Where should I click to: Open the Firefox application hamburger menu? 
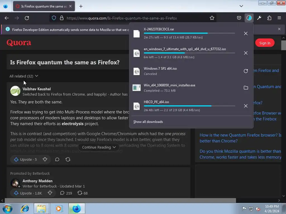279,18
